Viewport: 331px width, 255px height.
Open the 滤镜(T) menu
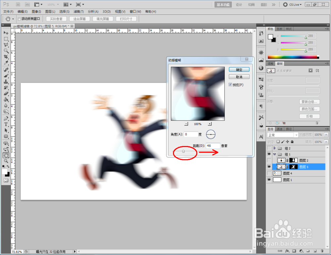pyautogui.click(x=78, y=12)
